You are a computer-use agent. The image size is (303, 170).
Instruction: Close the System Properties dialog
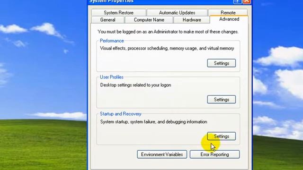(247, 1)
